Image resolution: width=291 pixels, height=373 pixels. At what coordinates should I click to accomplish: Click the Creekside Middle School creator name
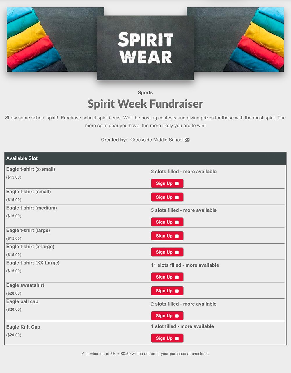point(157,140)
